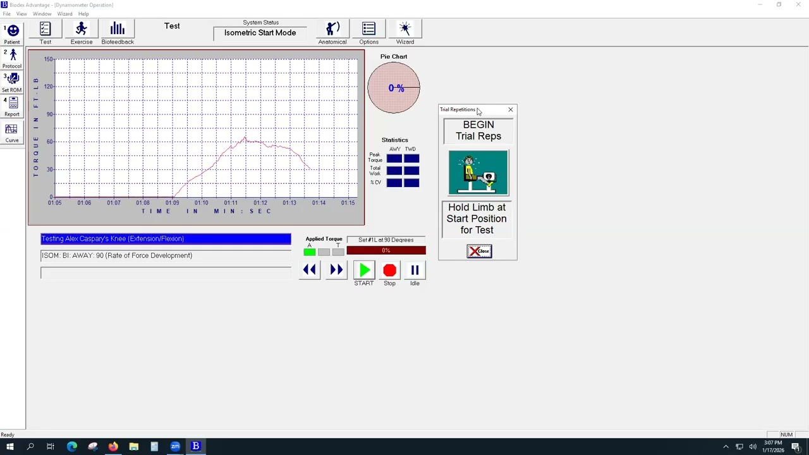809x455 pixels.
Task: Open the Protocol section in the sidebar
Action: point(12,59)
